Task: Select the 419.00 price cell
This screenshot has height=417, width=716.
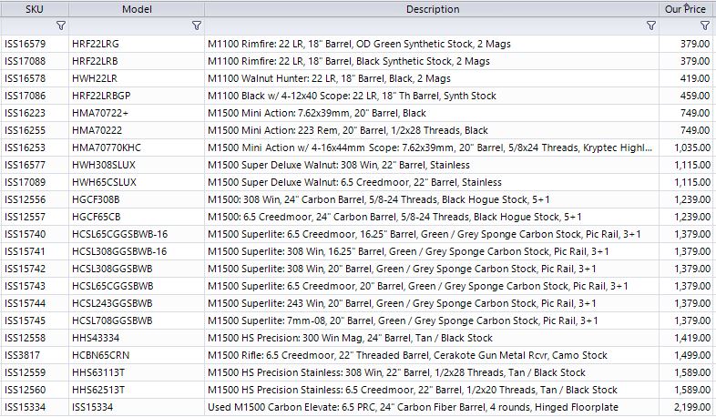Action: click(x=687, y=78)
